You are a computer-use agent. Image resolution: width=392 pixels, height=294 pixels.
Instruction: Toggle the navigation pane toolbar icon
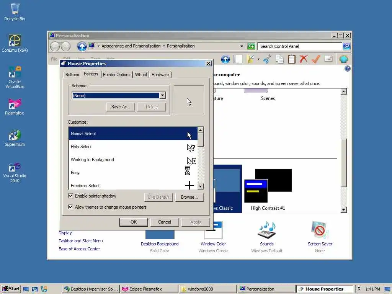pyautogui.click(x=238, y=59)
